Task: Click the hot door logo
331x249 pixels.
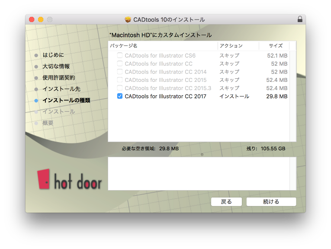Action: click(70, 179)
